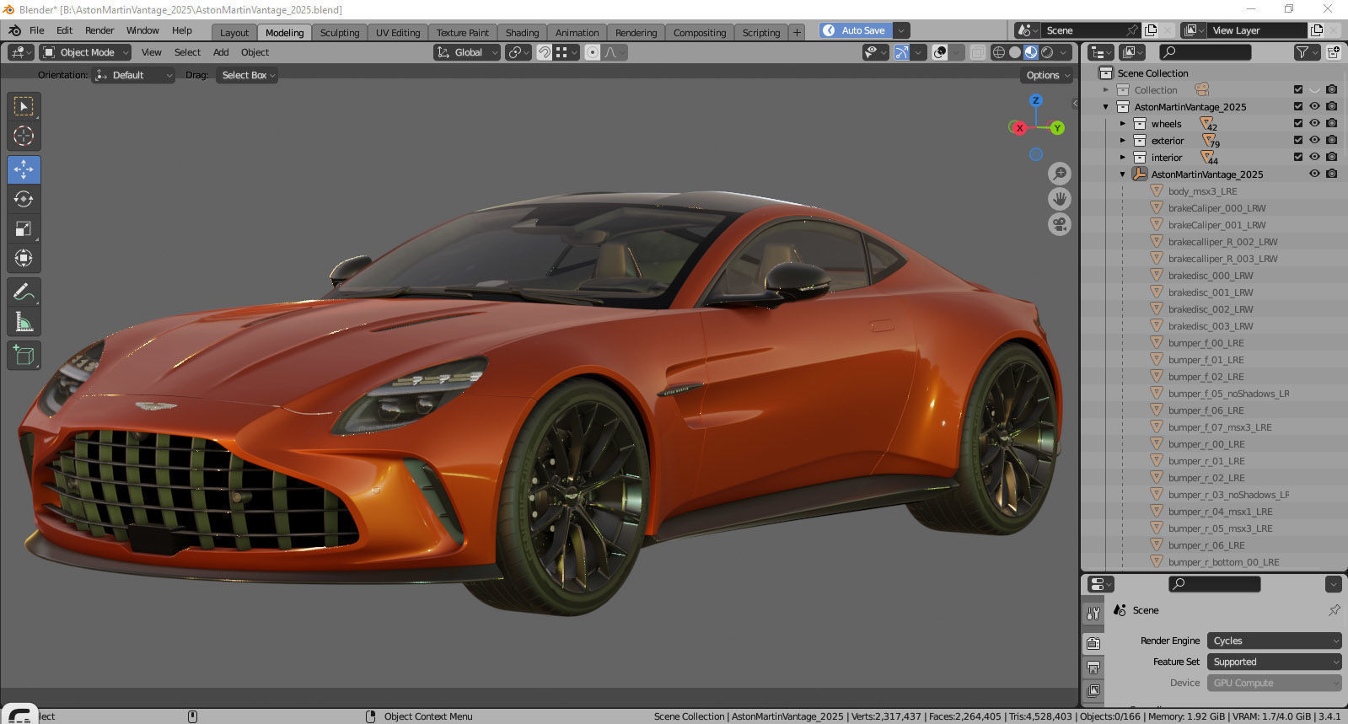Viewport: 1348px width, 724px height.
Task: Expand the interior collection
Action: point(1123,158)
